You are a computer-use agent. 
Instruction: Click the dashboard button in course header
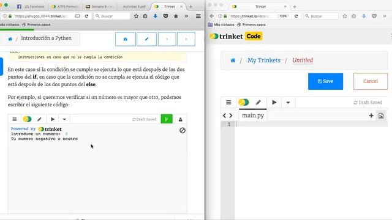tap(126, 39)
